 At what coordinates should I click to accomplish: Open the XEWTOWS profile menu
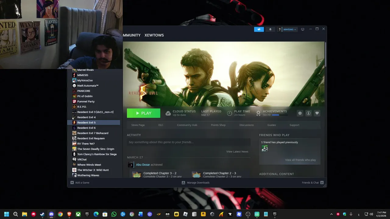pyautogui.click(x=154, y=35)
